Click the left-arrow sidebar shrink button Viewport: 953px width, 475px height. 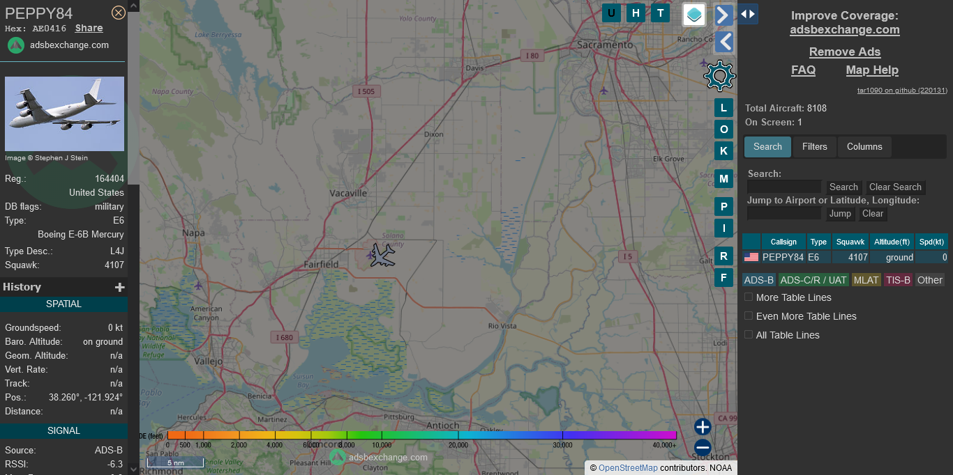tap(724, 42)
